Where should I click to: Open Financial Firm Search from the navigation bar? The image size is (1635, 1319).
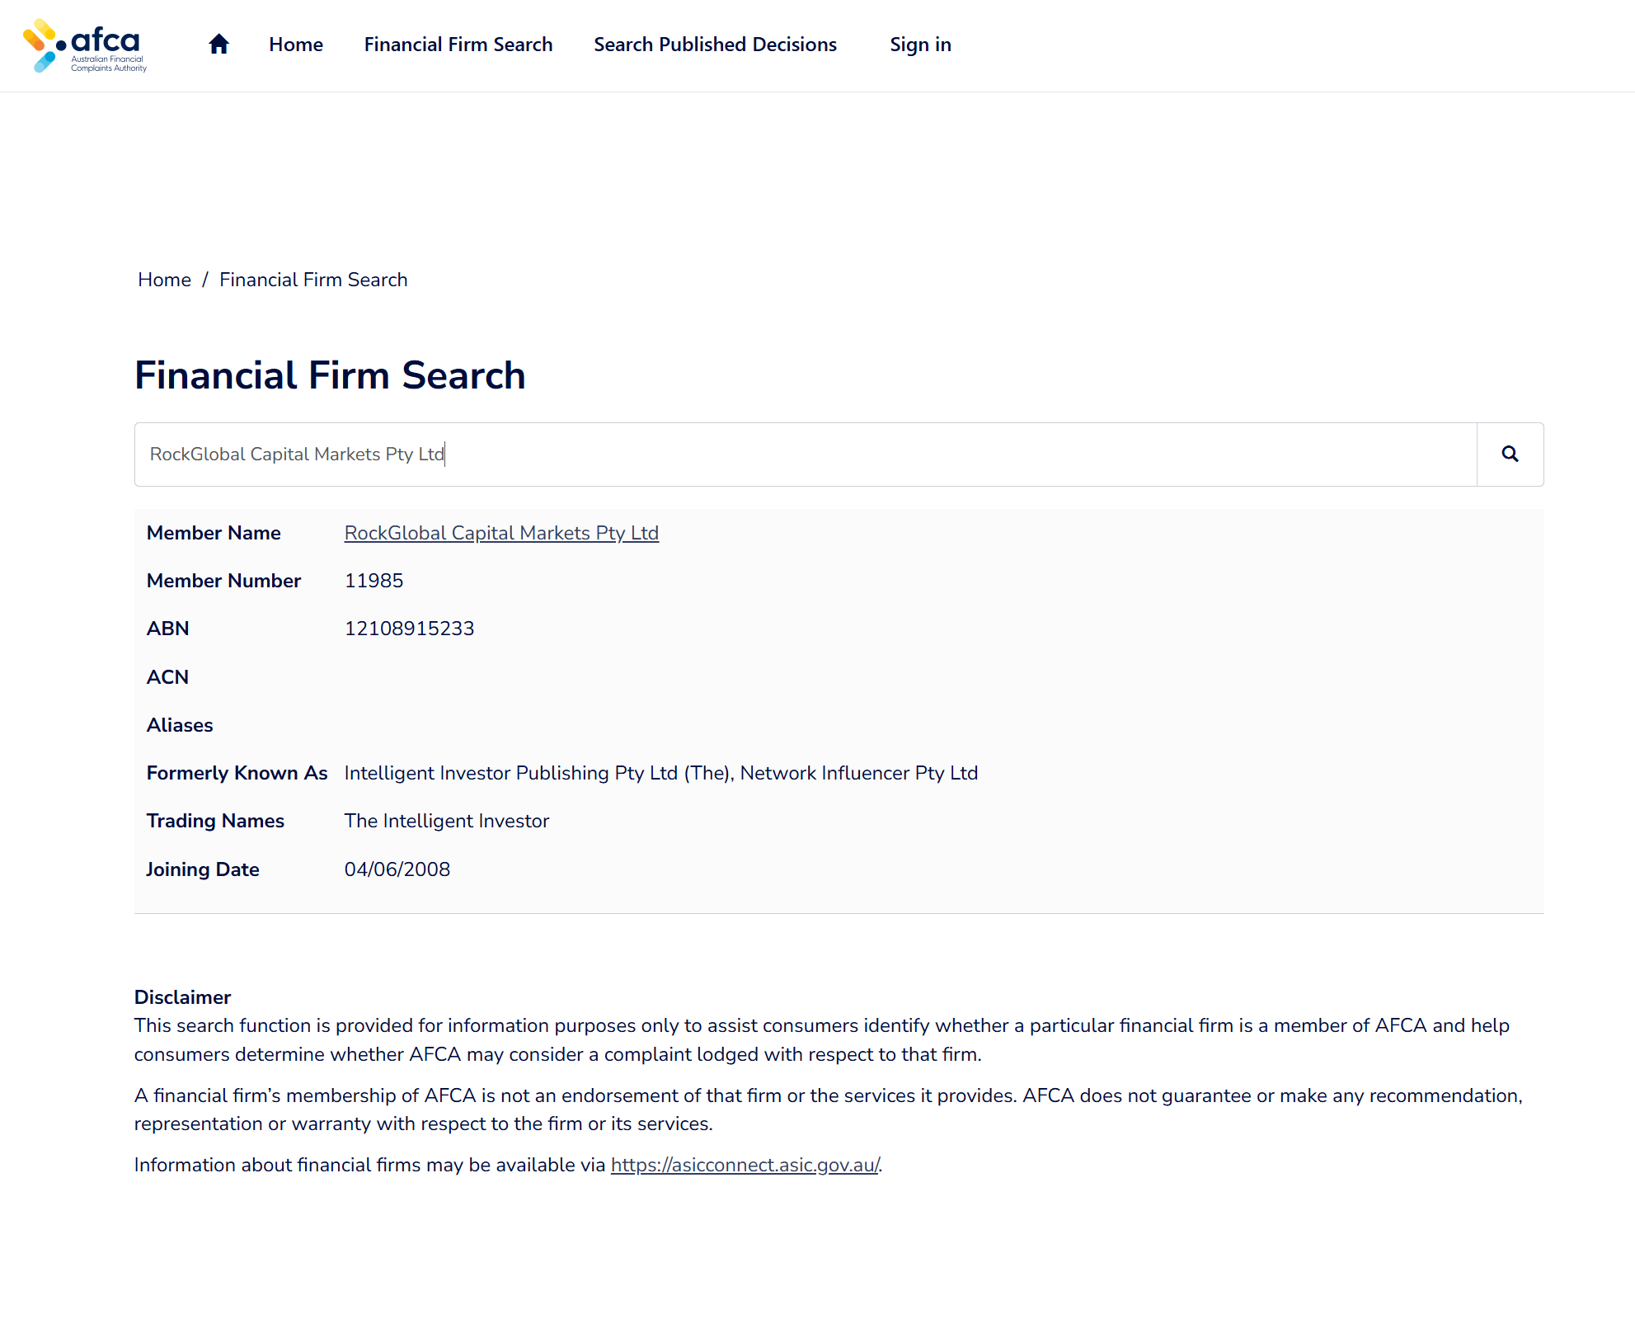[458, 45]
